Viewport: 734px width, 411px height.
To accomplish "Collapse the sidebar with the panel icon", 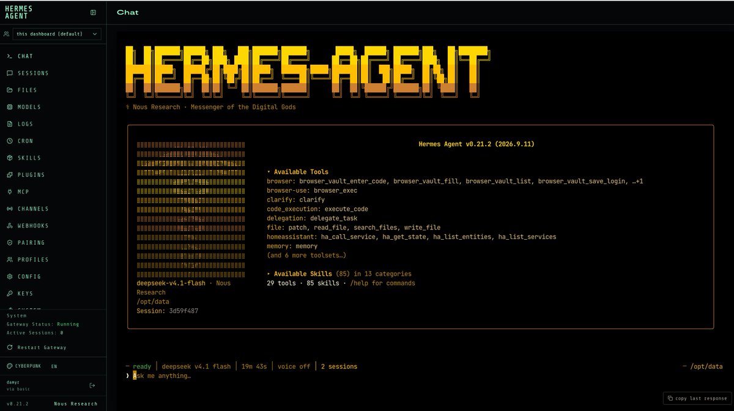I will (x=93, y=12).
